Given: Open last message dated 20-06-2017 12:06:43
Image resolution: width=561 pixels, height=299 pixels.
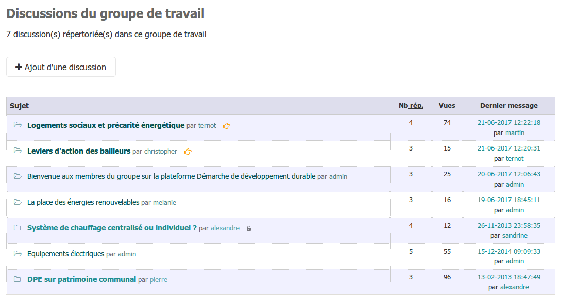Looking at the screenshot, I should tap(509, 174).
